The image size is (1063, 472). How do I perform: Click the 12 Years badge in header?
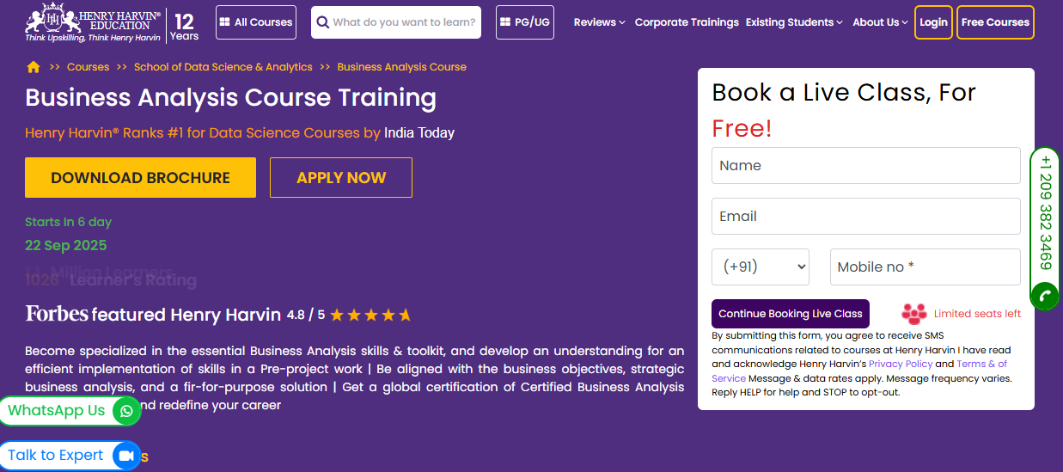pyautogui.click(x=184, y=26)
